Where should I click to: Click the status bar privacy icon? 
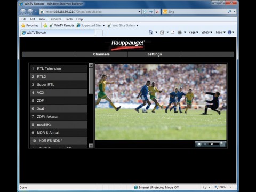coord(205,187)
